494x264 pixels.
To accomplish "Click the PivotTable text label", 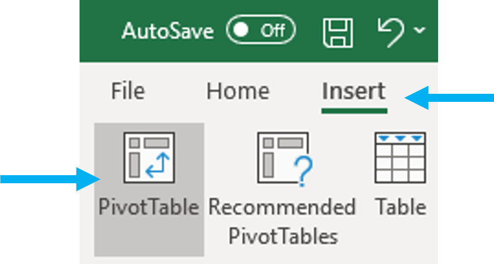I will coord(149,207).
